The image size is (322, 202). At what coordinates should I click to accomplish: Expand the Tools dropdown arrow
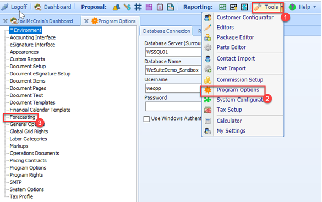point(282,7)
